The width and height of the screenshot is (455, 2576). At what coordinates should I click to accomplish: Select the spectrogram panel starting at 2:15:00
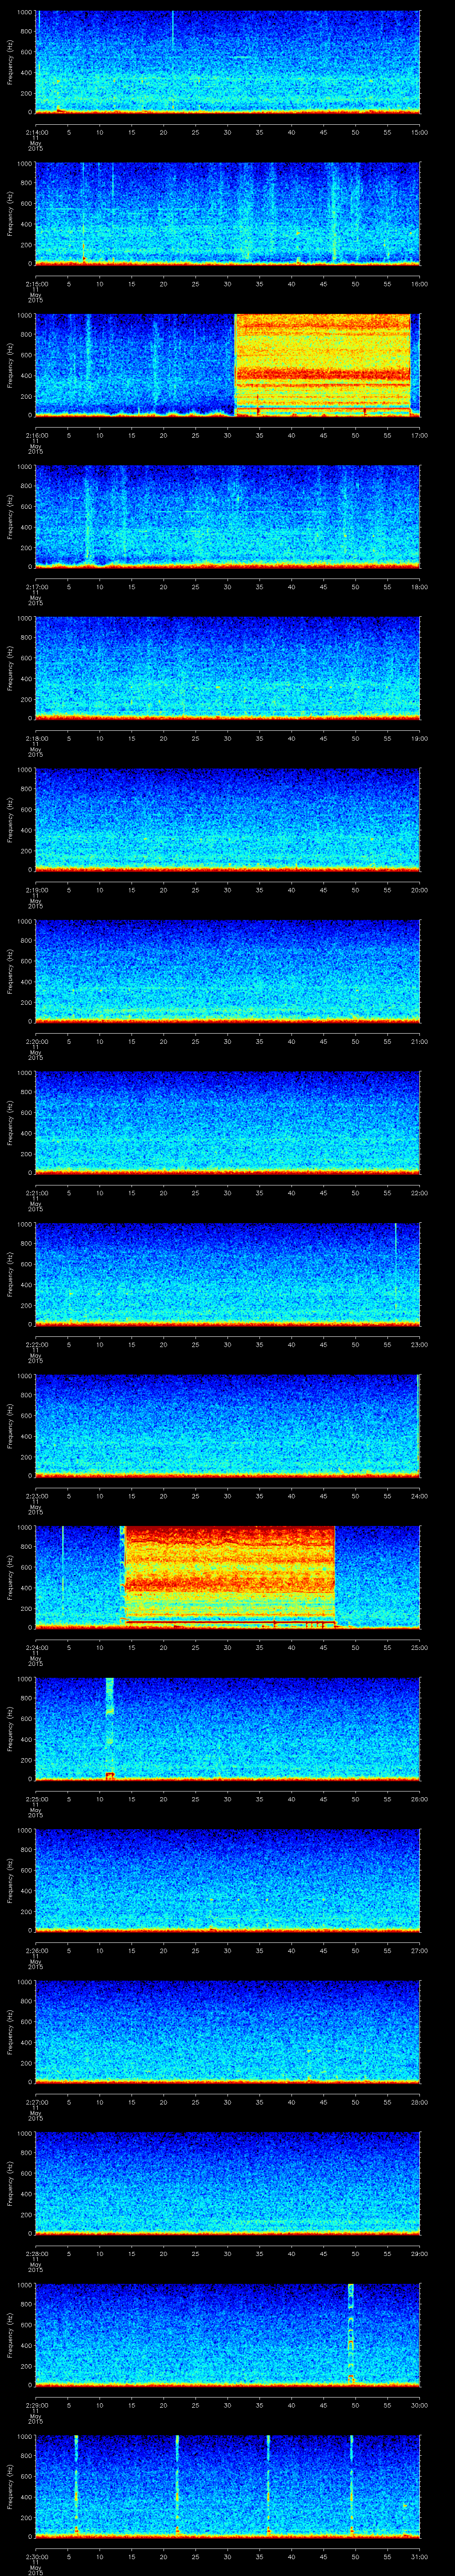click(228, 213)
